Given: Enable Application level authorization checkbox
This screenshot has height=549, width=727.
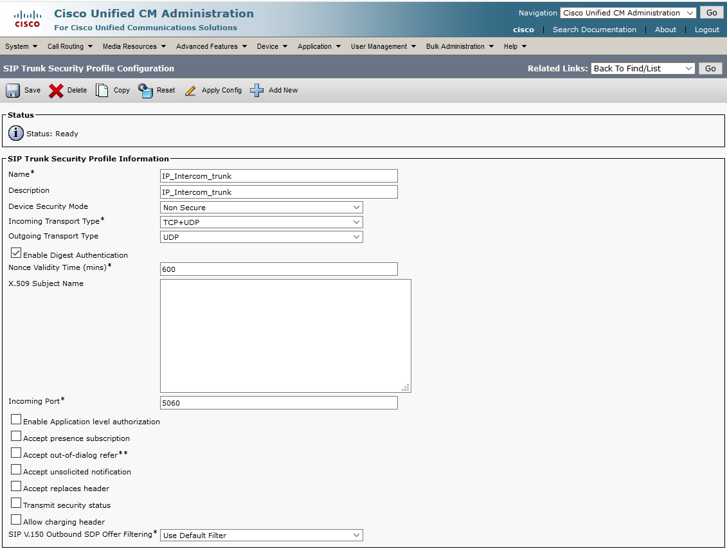Looking at the screenshot, I should coord(16,420).
